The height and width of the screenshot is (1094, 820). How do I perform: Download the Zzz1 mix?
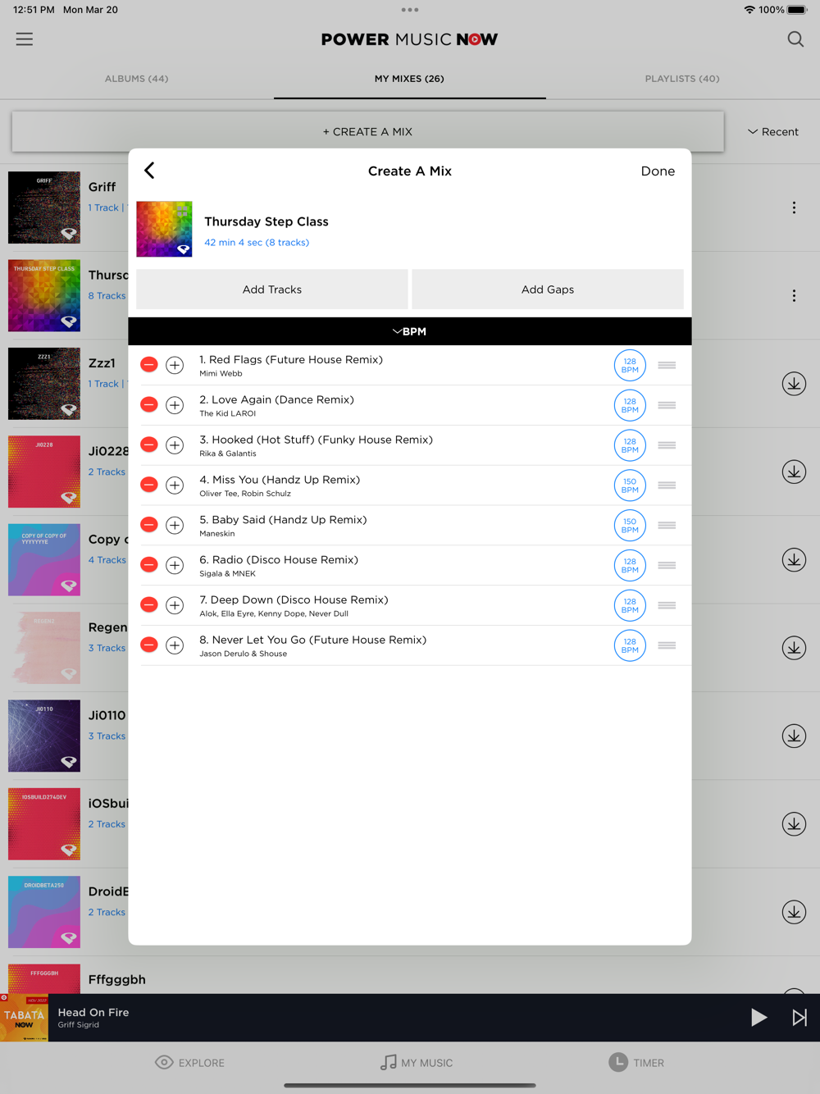pyautogui.click(x=794, y=384)
